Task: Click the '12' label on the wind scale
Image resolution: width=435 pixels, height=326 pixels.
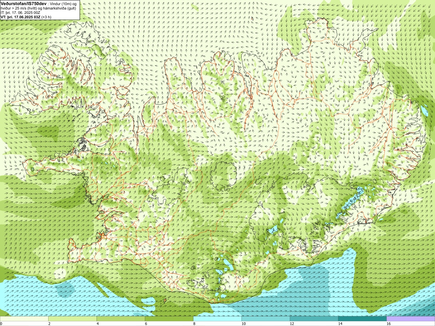Action: pos(292,324)
